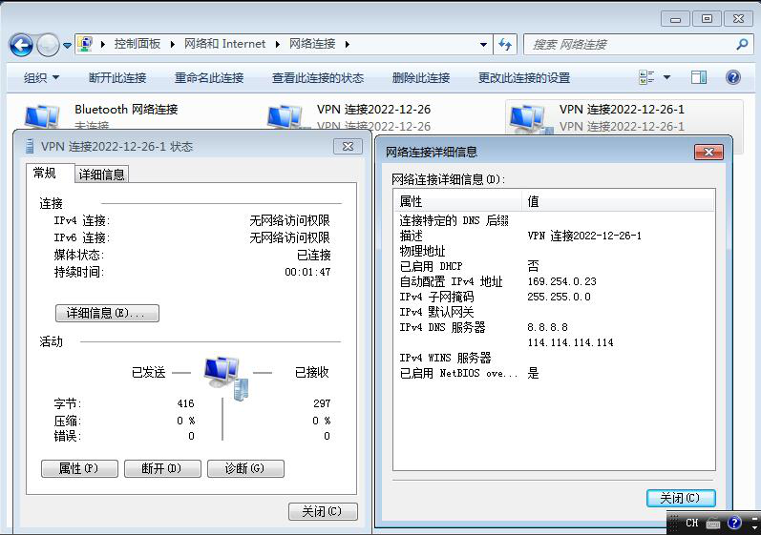761x535 pixels.
Task: Click the address bar control panel icon
Action: coord(85,44)
